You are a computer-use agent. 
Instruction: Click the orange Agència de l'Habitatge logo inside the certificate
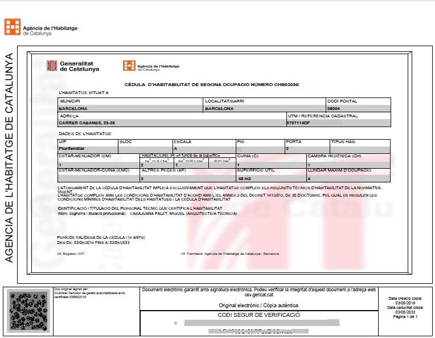(129, 66)
